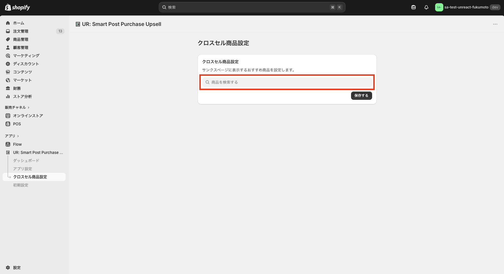Screen dimensions: 504x274
Task: Open the Flow app
Action: click(x=34, y=144)
